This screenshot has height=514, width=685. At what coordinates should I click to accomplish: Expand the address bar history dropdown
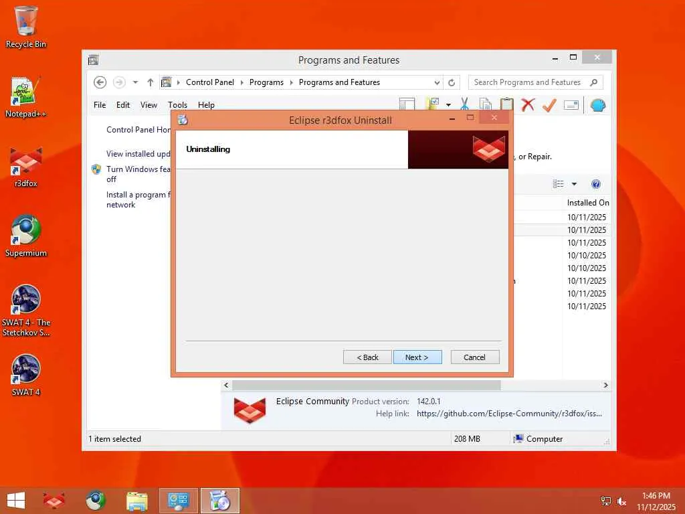(437, 82)
